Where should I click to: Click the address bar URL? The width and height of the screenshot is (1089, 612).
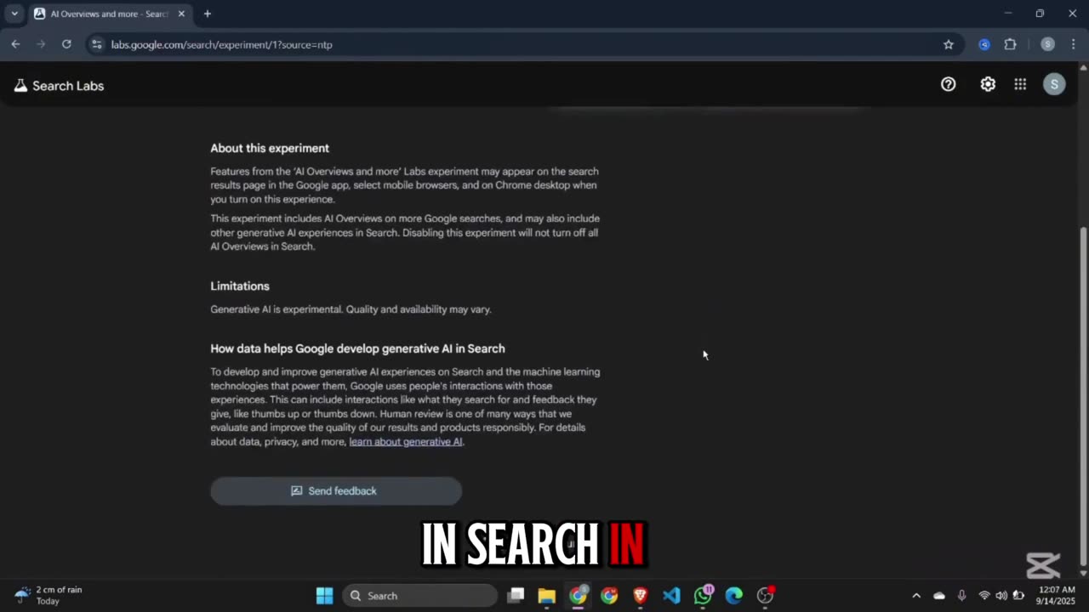(221, 44)
